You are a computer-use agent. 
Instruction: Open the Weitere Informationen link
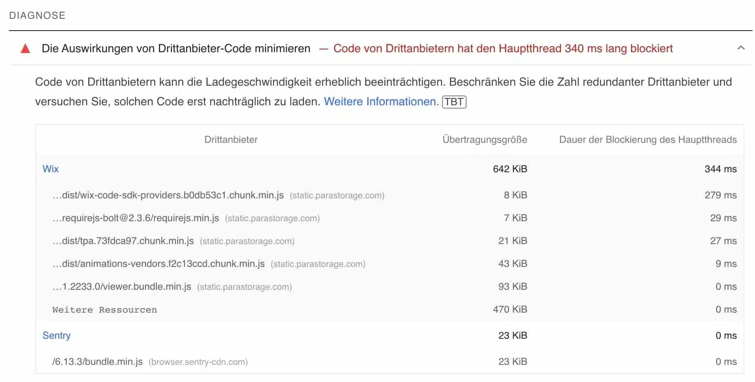click(x=380, y=102)
